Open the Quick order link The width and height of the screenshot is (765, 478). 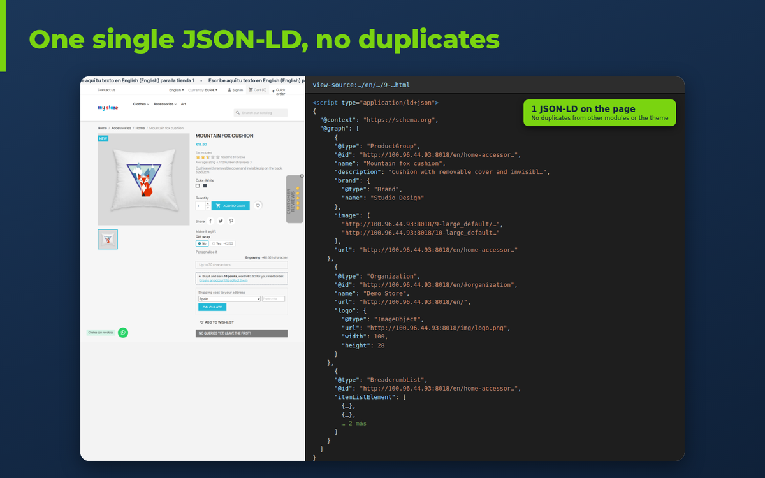280,92
